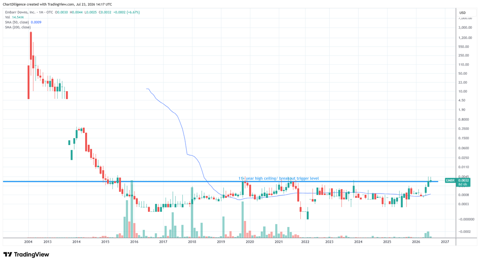
Task: Click the 0.0110 price axis label
Action: point(464,167)
